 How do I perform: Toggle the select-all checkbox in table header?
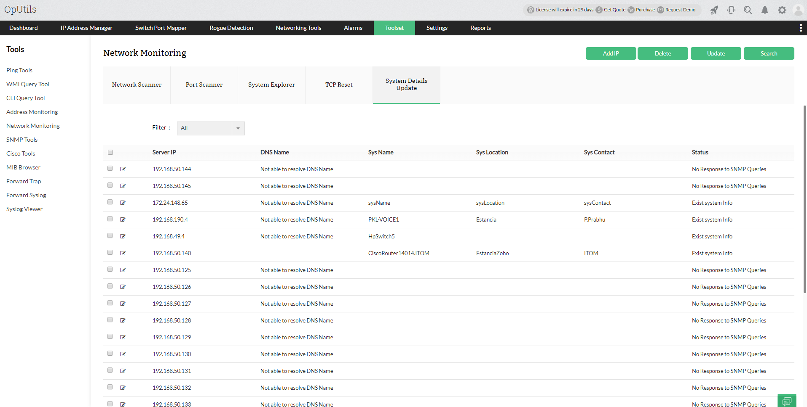pyautogui.click(x=110, y=152)
